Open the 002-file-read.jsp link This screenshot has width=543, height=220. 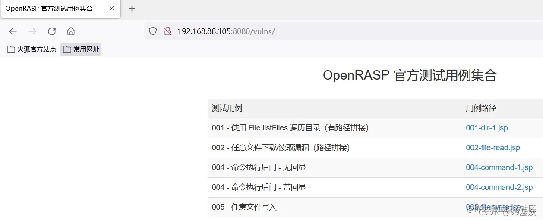tap(493, 148)
